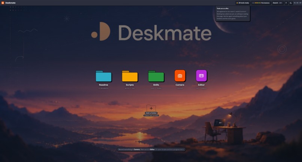Focus the Search field in top bar
Viewport: 302px width, 162px height.
coord(277,3)
